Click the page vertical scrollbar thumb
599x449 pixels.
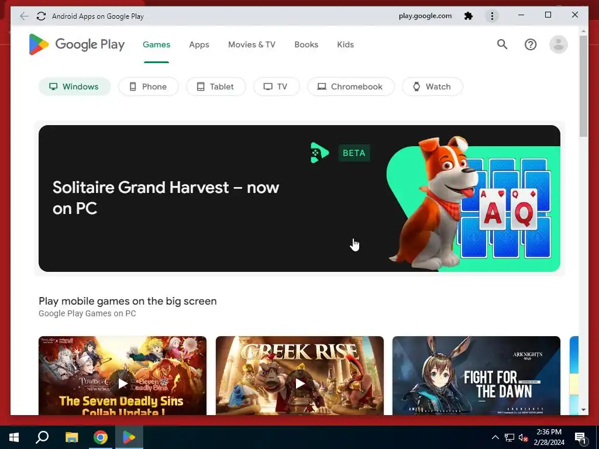[583, 86]
